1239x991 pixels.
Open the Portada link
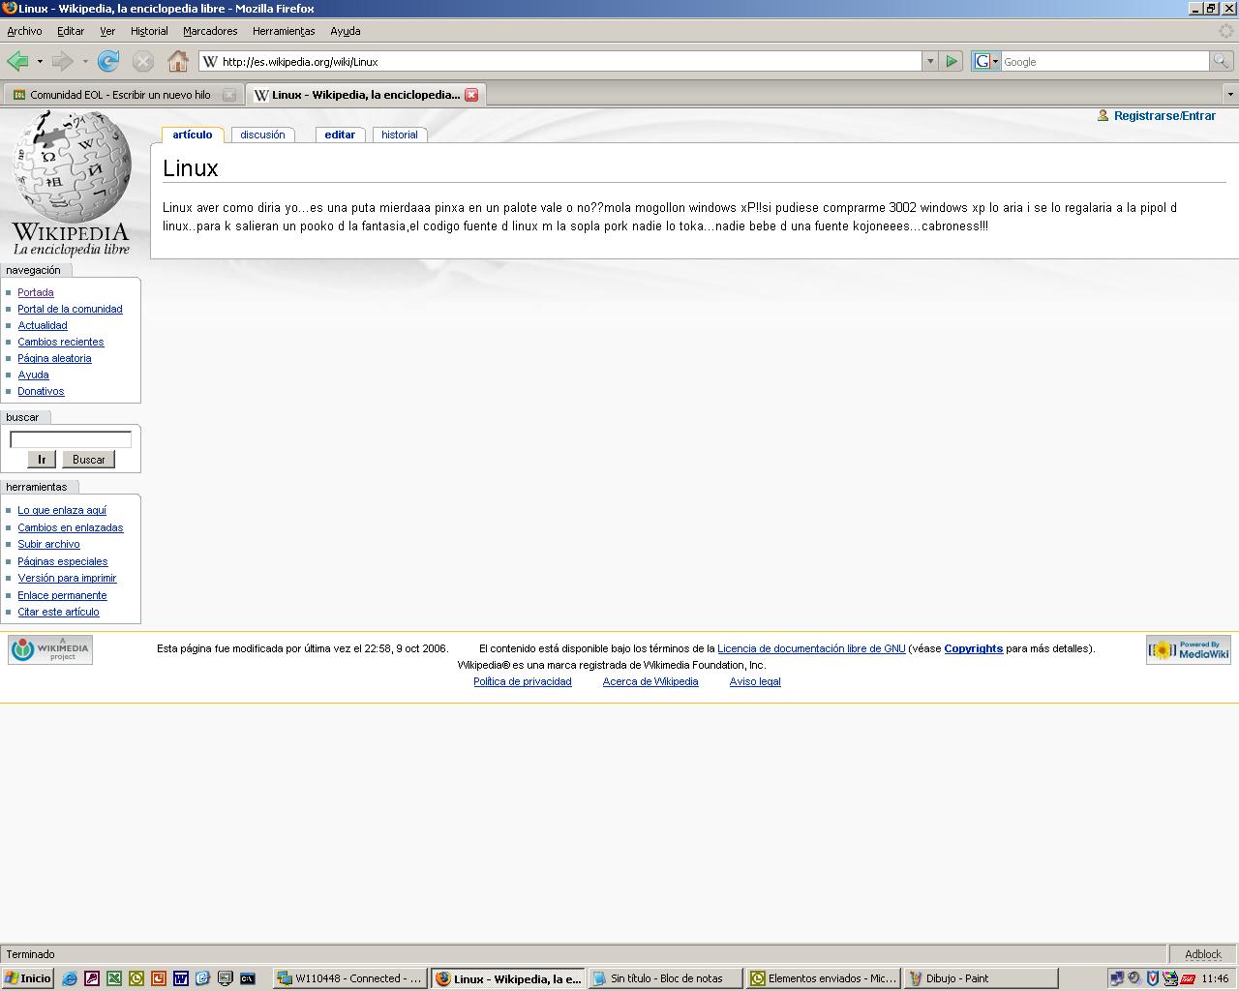point(36,292)
